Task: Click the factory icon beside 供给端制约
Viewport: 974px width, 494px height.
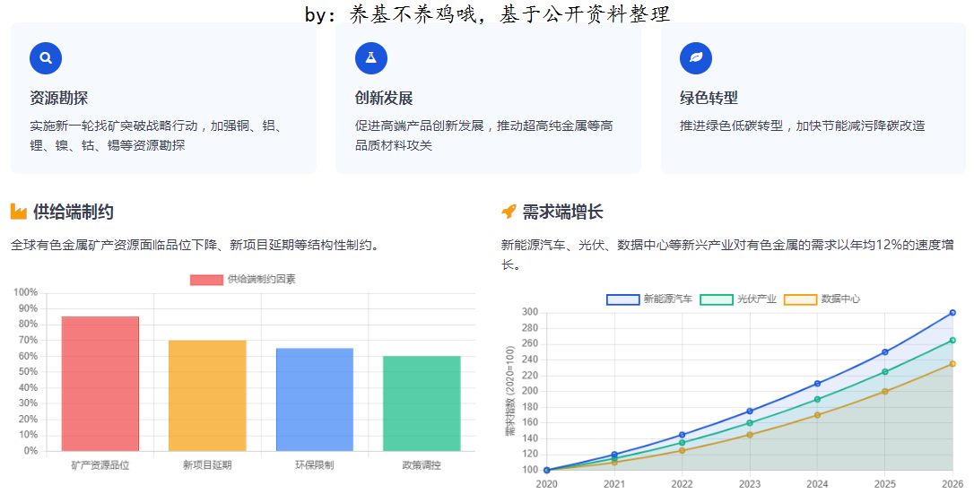Action: (x=19, y=212)
